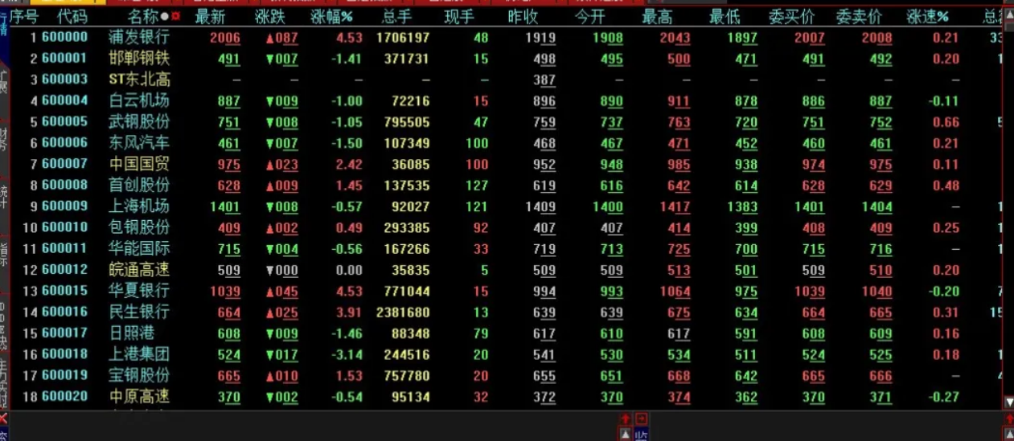This screenshot has width=1014, height=441.
Task: Click total volume 2381680 for 民生银行
Action: (x=403, y=312)
